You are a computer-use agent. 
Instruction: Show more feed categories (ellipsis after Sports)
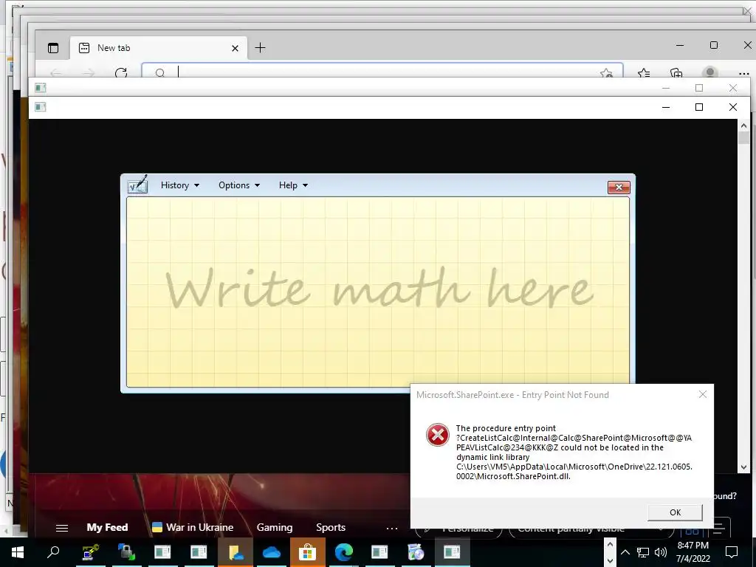coord(392,529)
